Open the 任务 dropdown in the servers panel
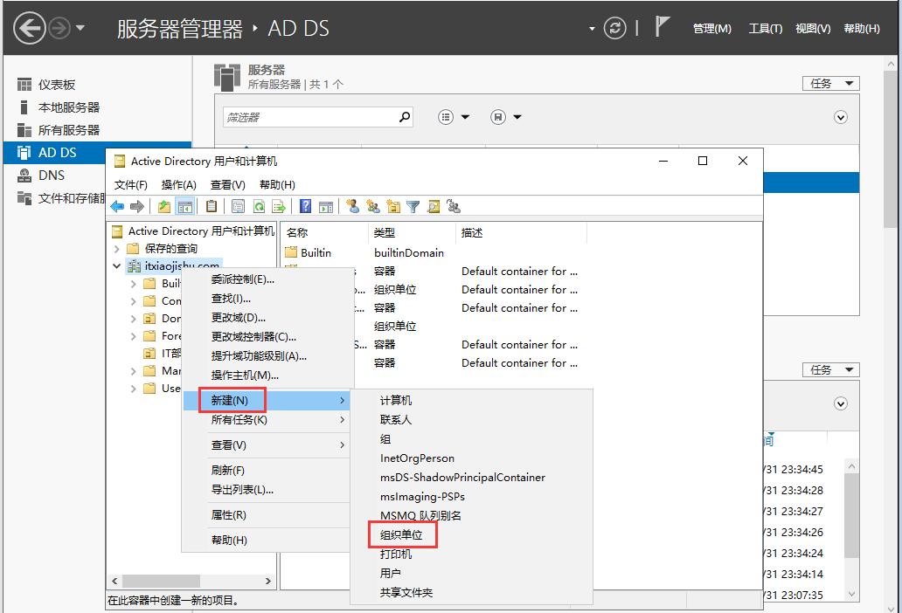 pos(829,83)
